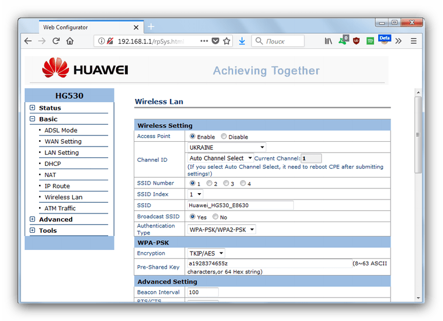
Task: Click the Beacon Interval field
Action: coord(203,292)
